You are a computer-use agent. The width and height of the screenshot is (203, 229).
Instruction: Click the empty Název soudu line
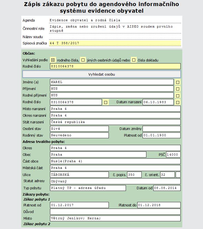[x=115, y=37]
